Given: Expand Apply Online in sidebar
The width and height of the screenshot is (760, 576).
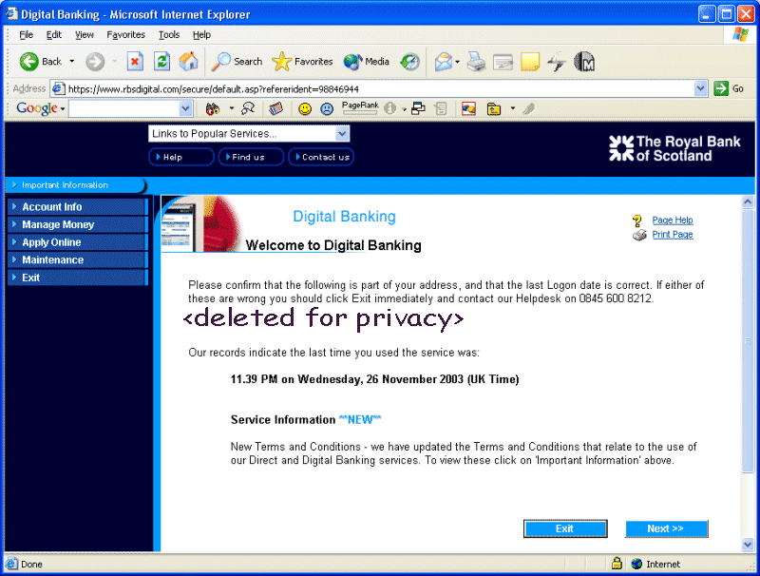Looking at the screenshot, I should coord(78,242).
